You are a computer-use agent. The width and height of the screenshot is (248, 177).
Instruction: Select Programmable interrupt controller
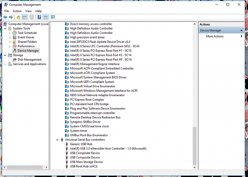[x=93, y=113]
